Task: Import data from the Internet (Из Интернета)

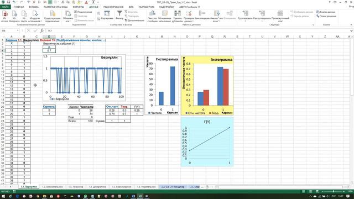Action: (14, 16)
